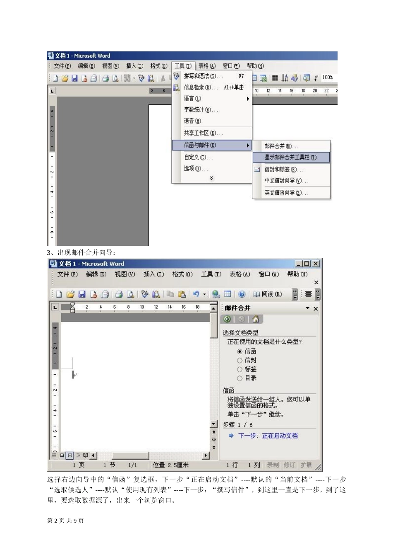Choose 显示邮件合并工具栏 in submenu
The width and height of the screenshot is (393, 557).
(291, 157)
